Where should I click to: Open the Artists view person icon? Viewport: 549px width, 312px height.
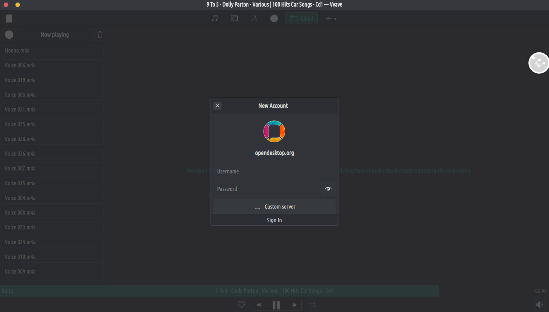pyautogui.click(x=254, y=18)
